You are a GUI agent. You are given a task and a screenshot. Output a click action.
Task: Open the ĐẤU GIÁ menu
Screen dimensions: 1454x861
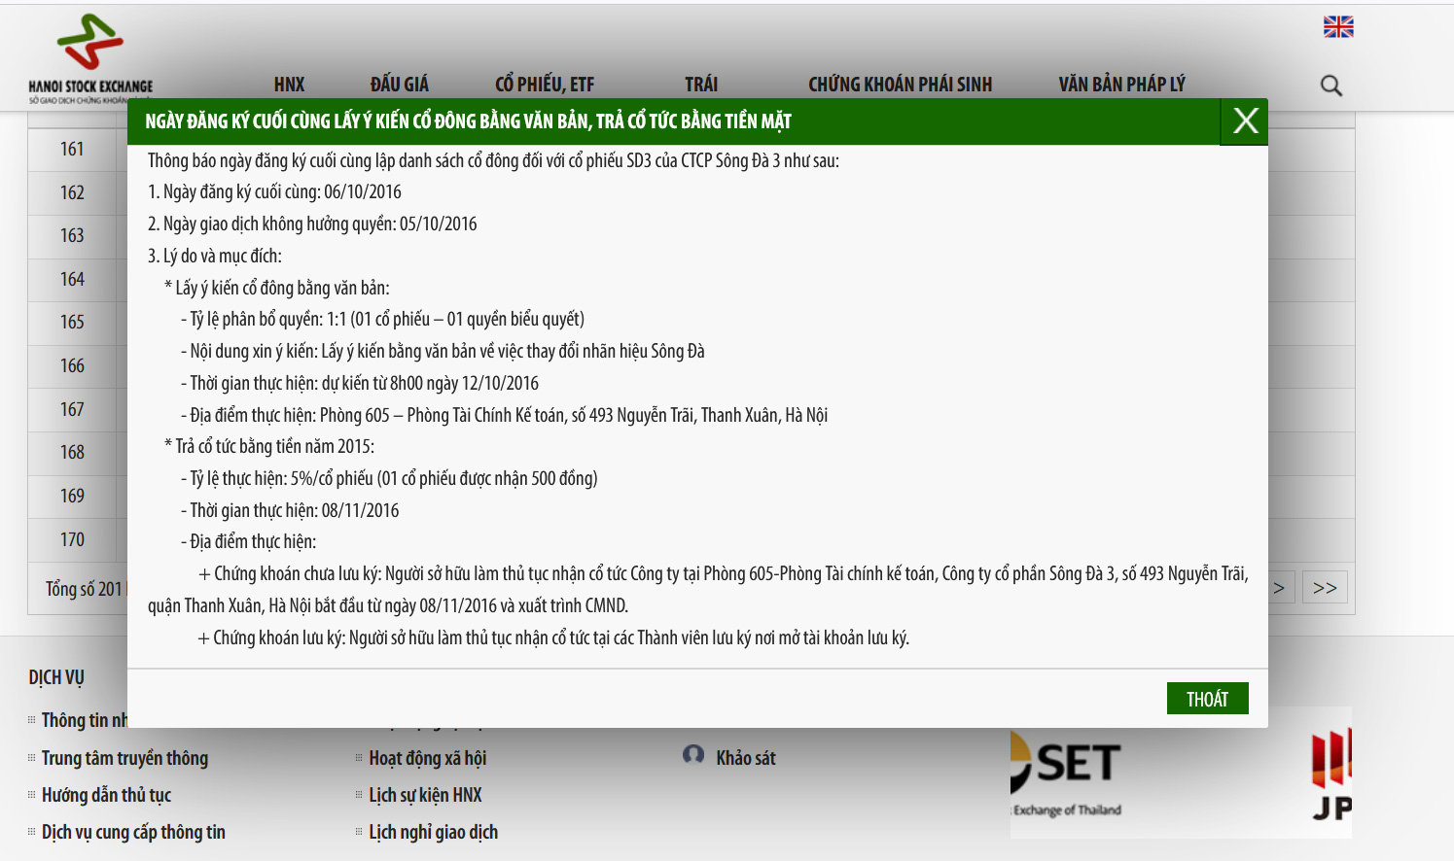pyautogui.click(x=399, y=85)
